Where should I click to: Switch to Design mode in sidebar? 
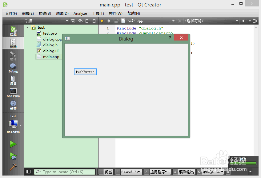pyautogui.click(x=13, y=56)
